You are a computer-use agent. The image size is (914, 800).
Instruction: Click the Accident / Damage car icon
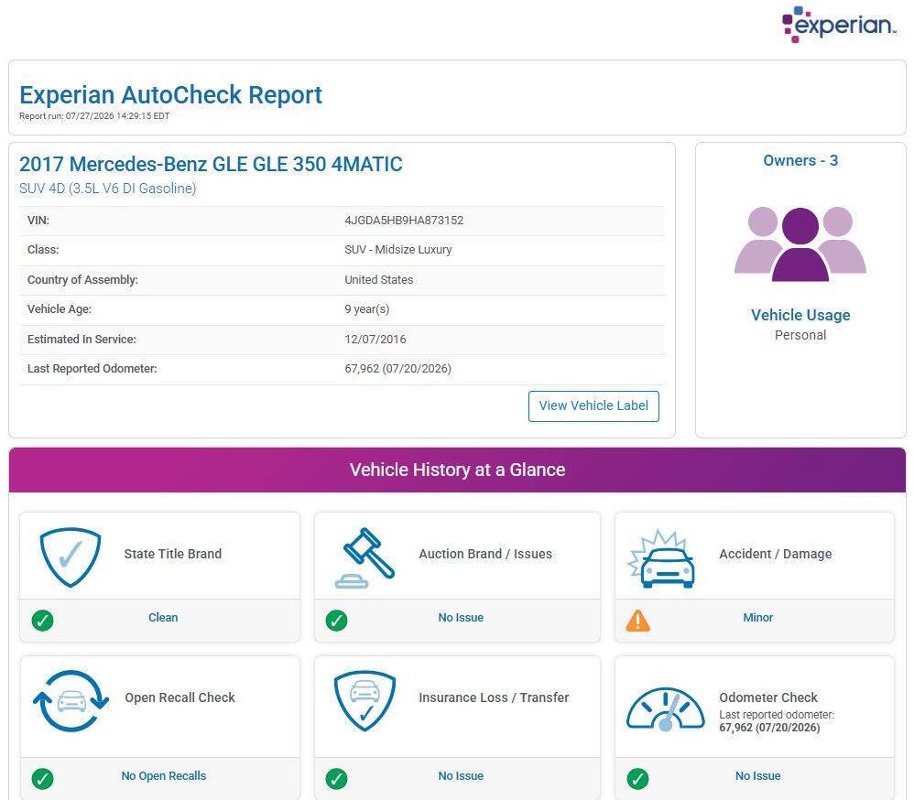click(661, 558)
